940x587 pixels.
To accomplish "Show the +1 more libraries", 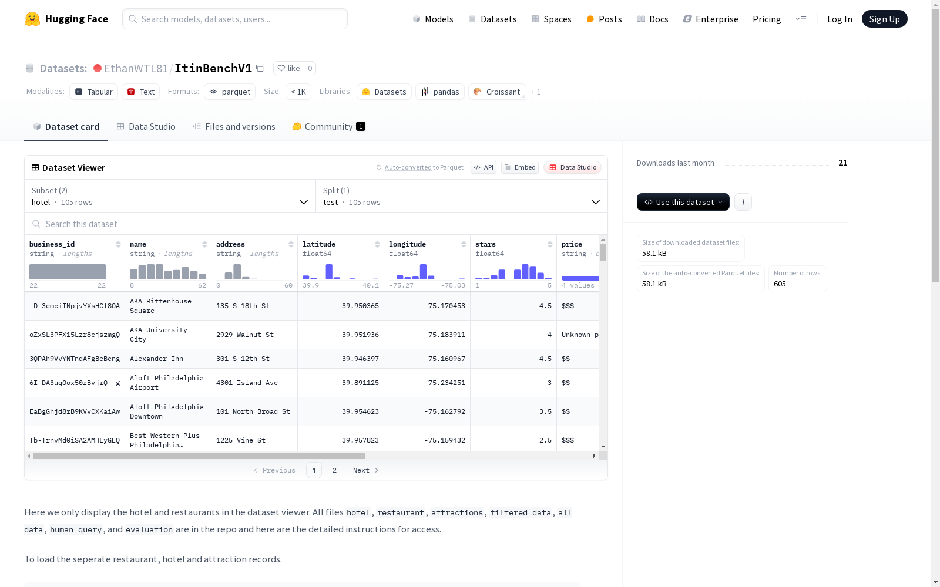I will (536, 92).
